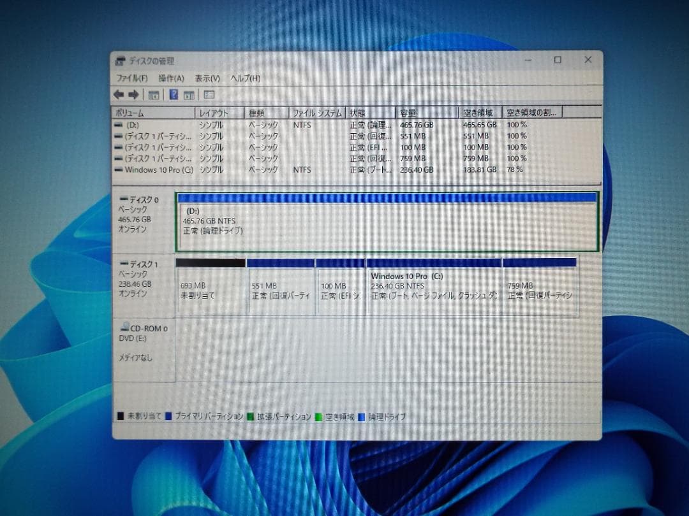Click the back navigation arrow icon
689x516 pixels.
(x=119, y=94)
